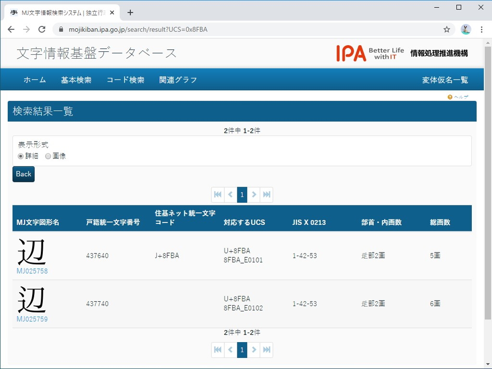Open Chrome's three-dot menu
This screenshot has height=369, width=492.
pos(482,29)
